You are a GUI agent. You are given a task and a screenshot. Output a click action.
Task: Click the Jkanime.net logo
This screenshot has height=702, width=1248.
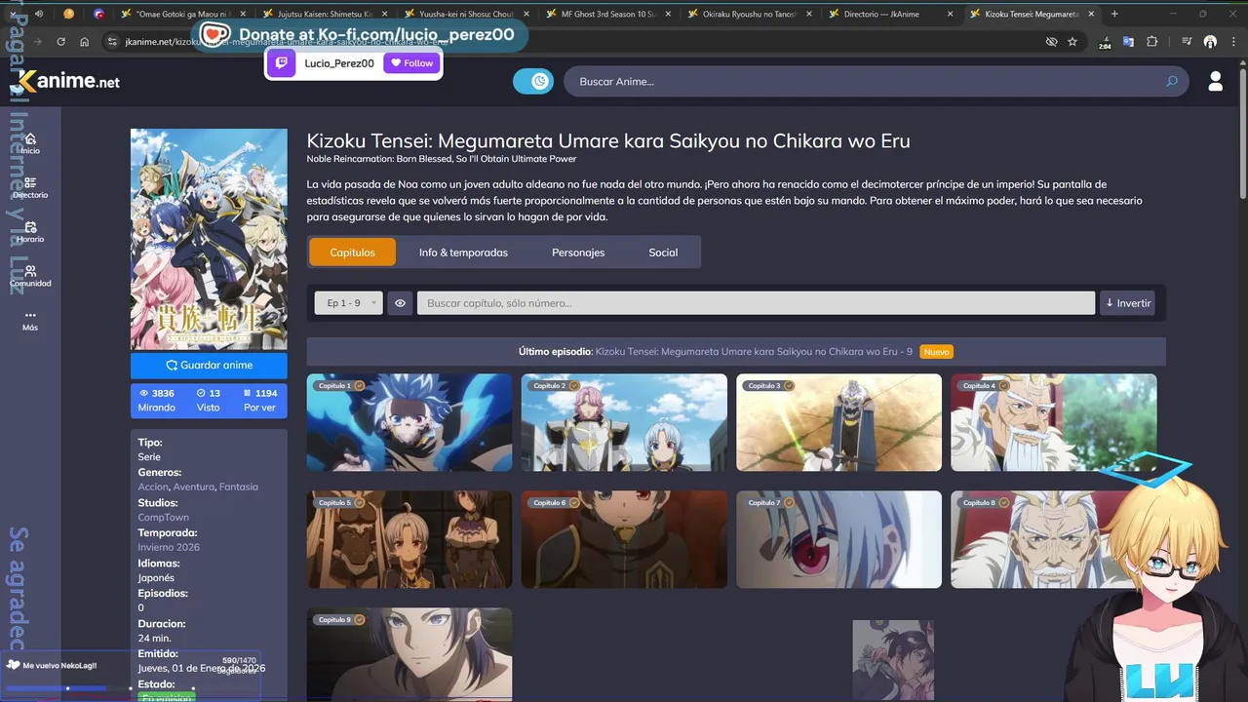pos(68,82)
